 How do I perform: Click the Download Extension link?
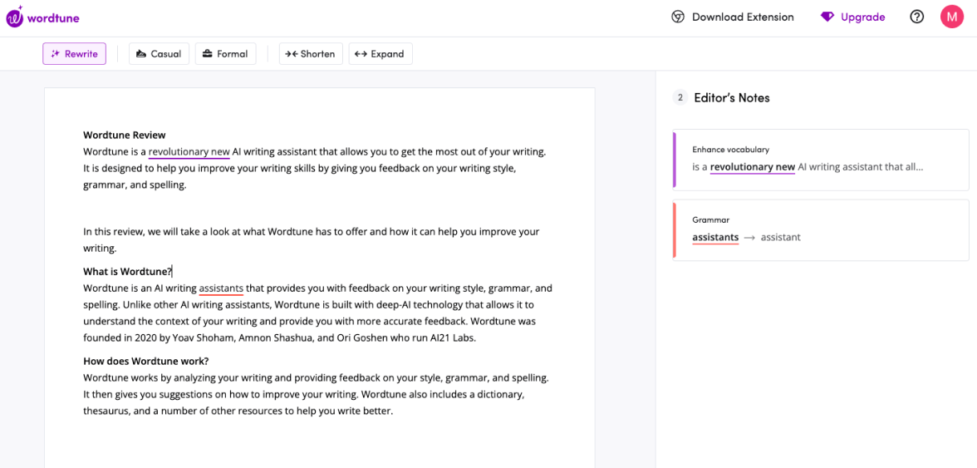pyautogui.click(x=743, y=17)
